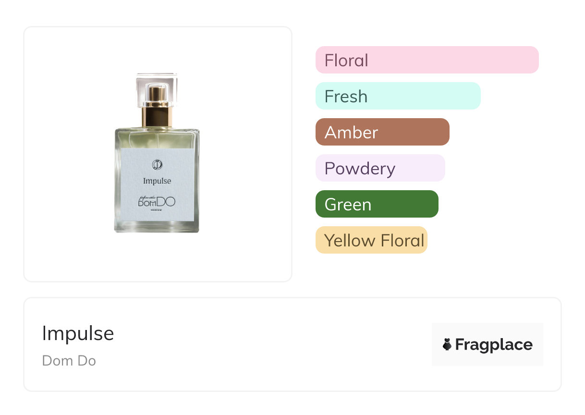The width and height of the screenshot is (585, 415).
Task: Open the Dom Do brand subtitle
Action: tap(69, 360)
